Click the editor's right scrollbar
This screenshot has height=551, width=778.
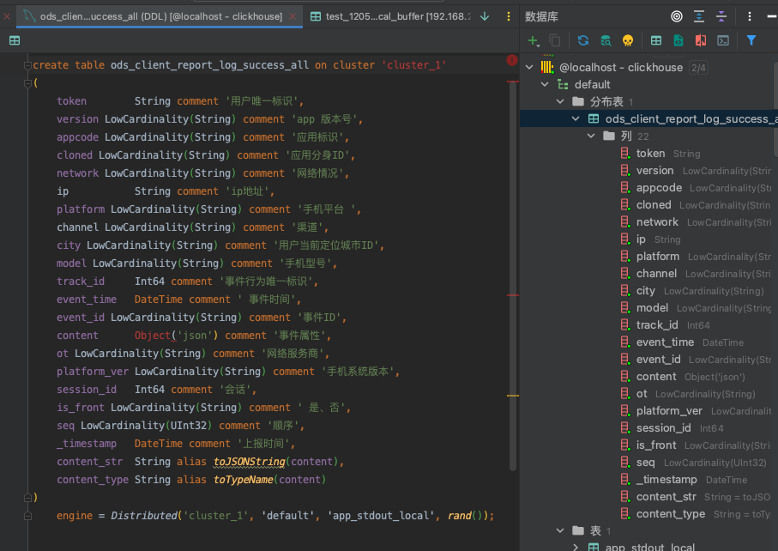pyautogui.click(x=512, y=257)
